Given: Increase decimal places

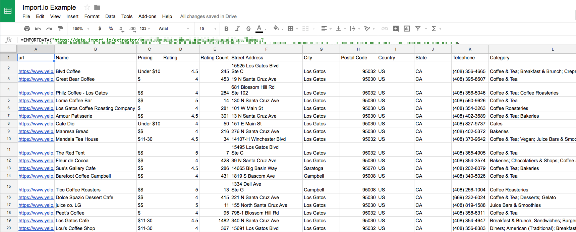Looking at the screenshot, I should click(132, 29).
